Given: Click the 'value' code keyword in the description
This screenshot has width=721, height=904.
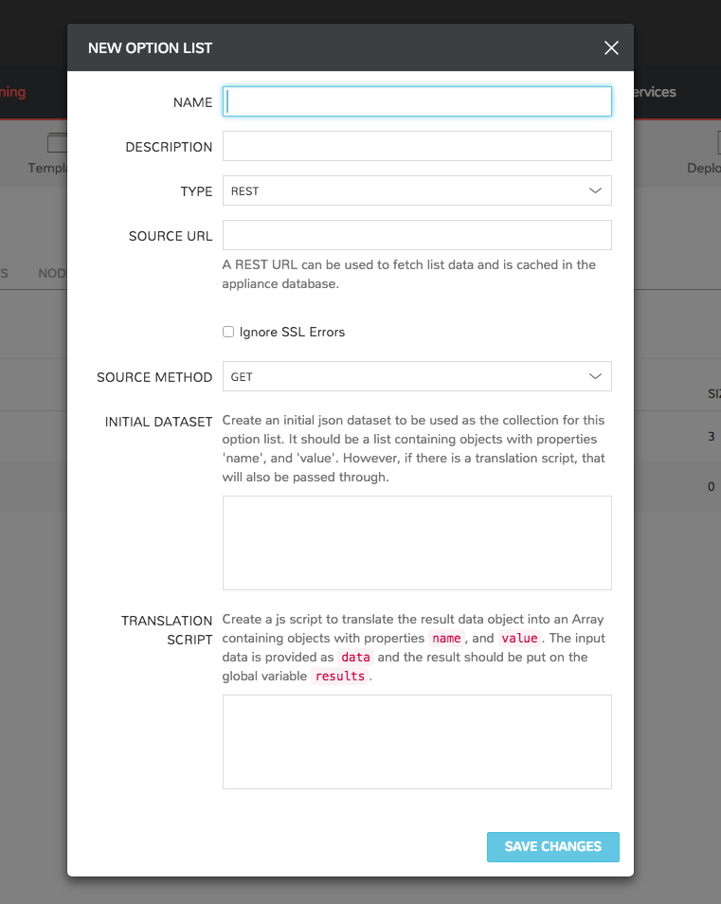Looking at the screenshot, I should [x=519, y=639].
